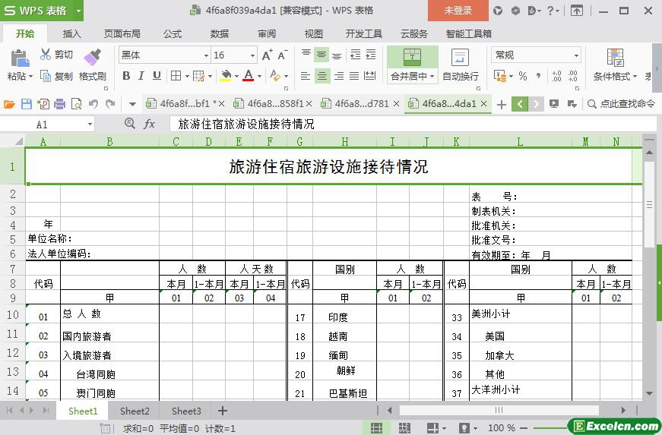Viewport: 662px width, 435px height.
Task: Click the 未登录 login button
Action: (458, 11)
